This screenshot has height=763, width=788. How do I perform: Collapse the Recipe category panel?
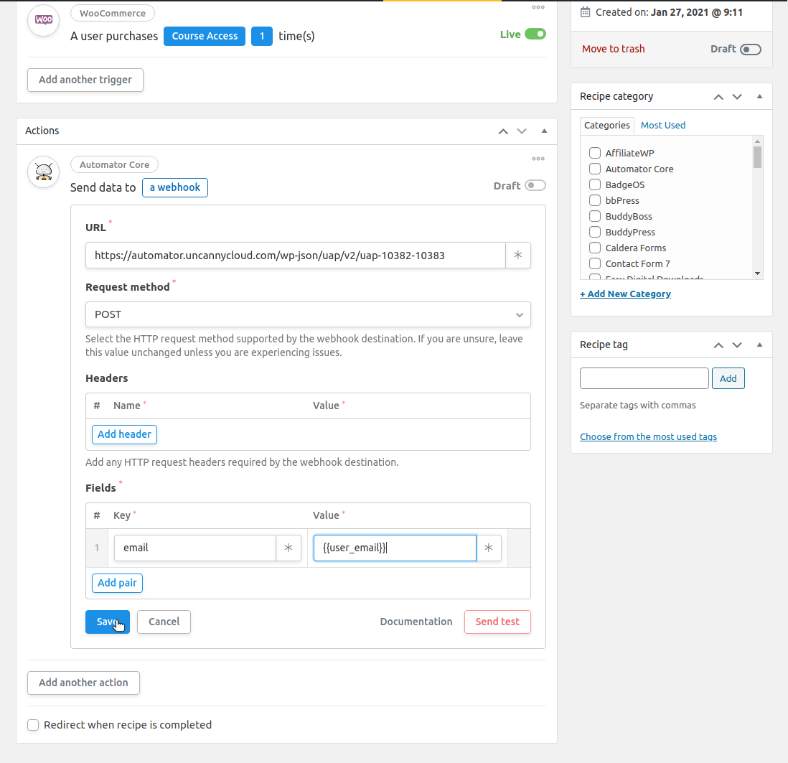coord(759,96)
